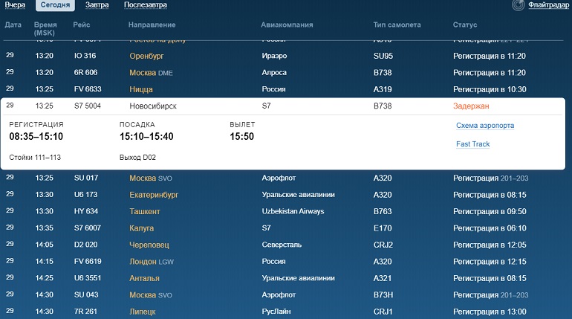Click the Тип самолета column header
This screenshot has width=572, height=319.
397,25
